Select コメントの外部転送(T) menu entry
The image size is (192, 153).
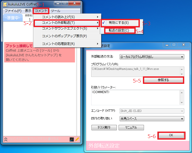(x=67, y=23)
